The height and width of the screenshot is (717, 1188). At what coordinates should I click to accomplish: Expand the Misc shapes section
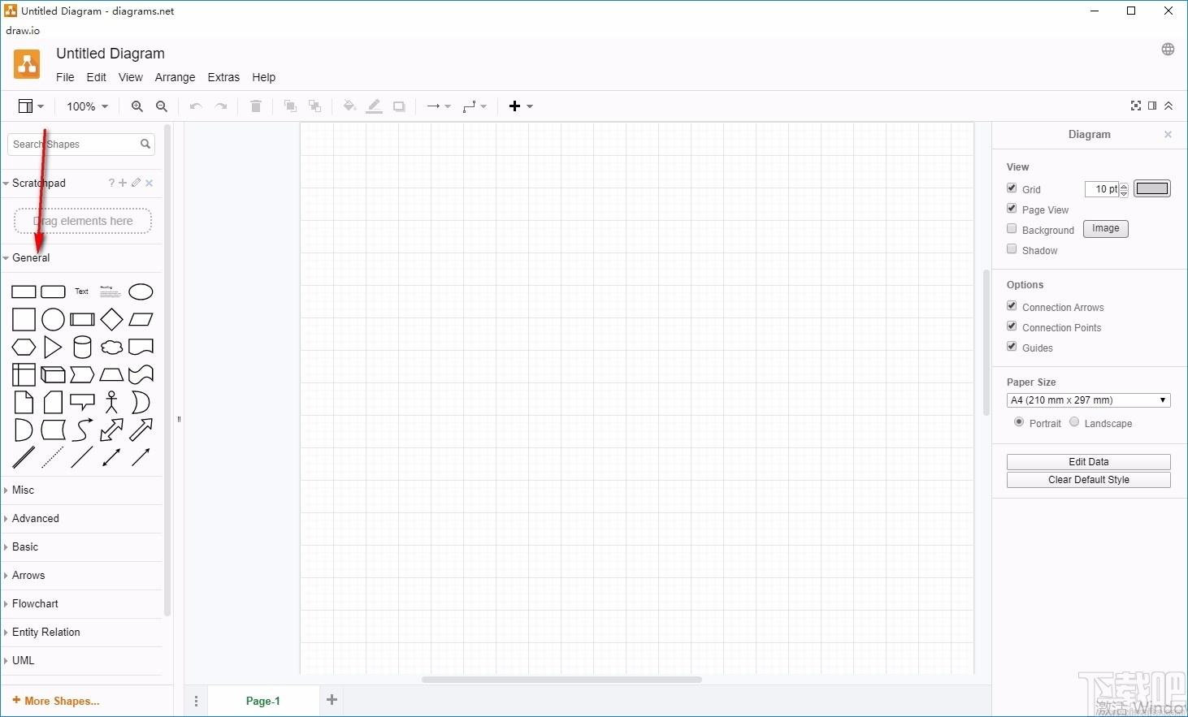pyautogui.click(x=81, y=490)
